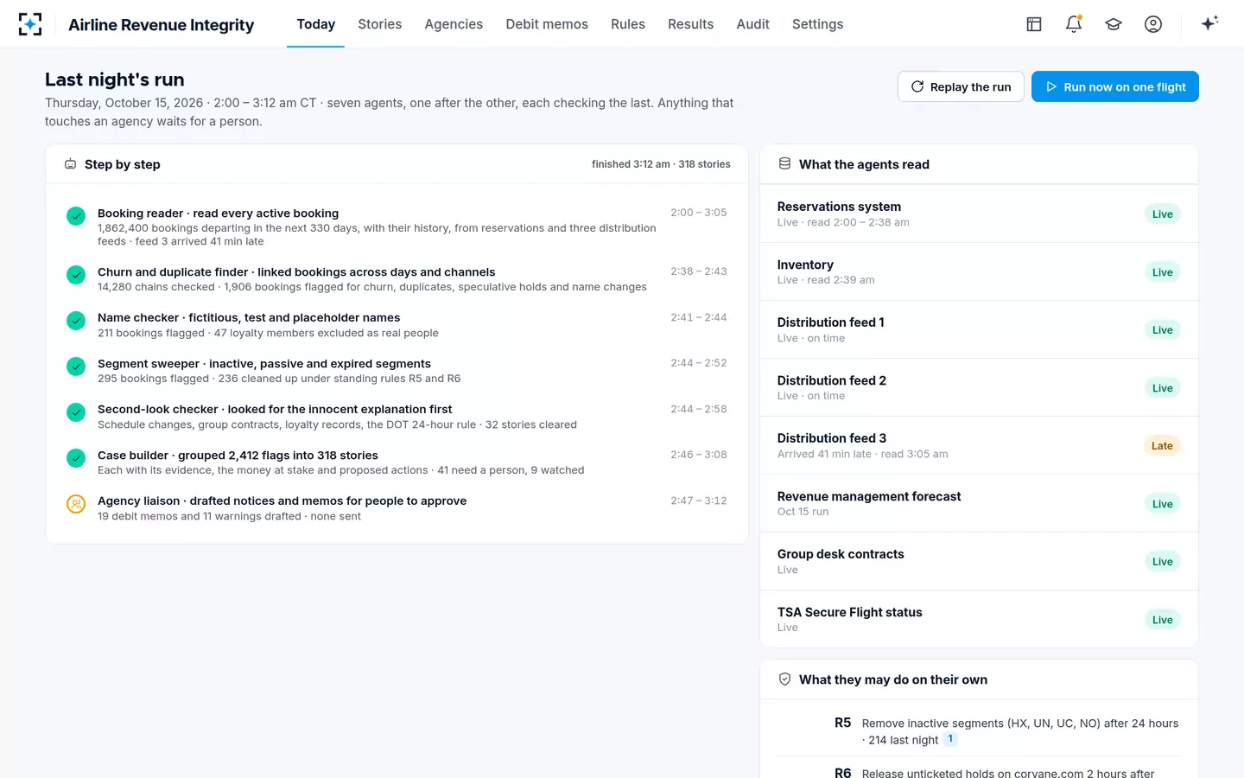The image size is (1244, 778).
Task: Open the sparkle AI assistant icon
Action: click(x=1209, y=24)
